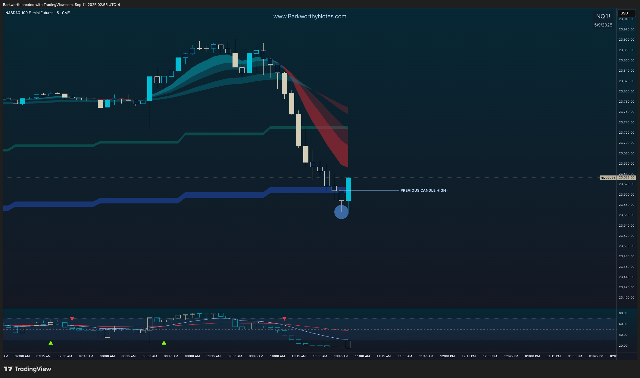The height and width of the screenshot is (378, 640).
Task: Click the red down-triangle near 07:30 AM
Action: 72,318
